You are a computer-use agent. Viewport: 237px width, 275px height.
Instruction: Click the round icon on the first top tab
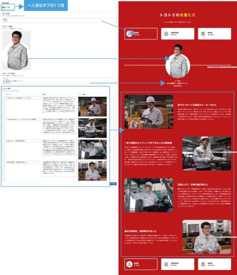tap(129, 34)
